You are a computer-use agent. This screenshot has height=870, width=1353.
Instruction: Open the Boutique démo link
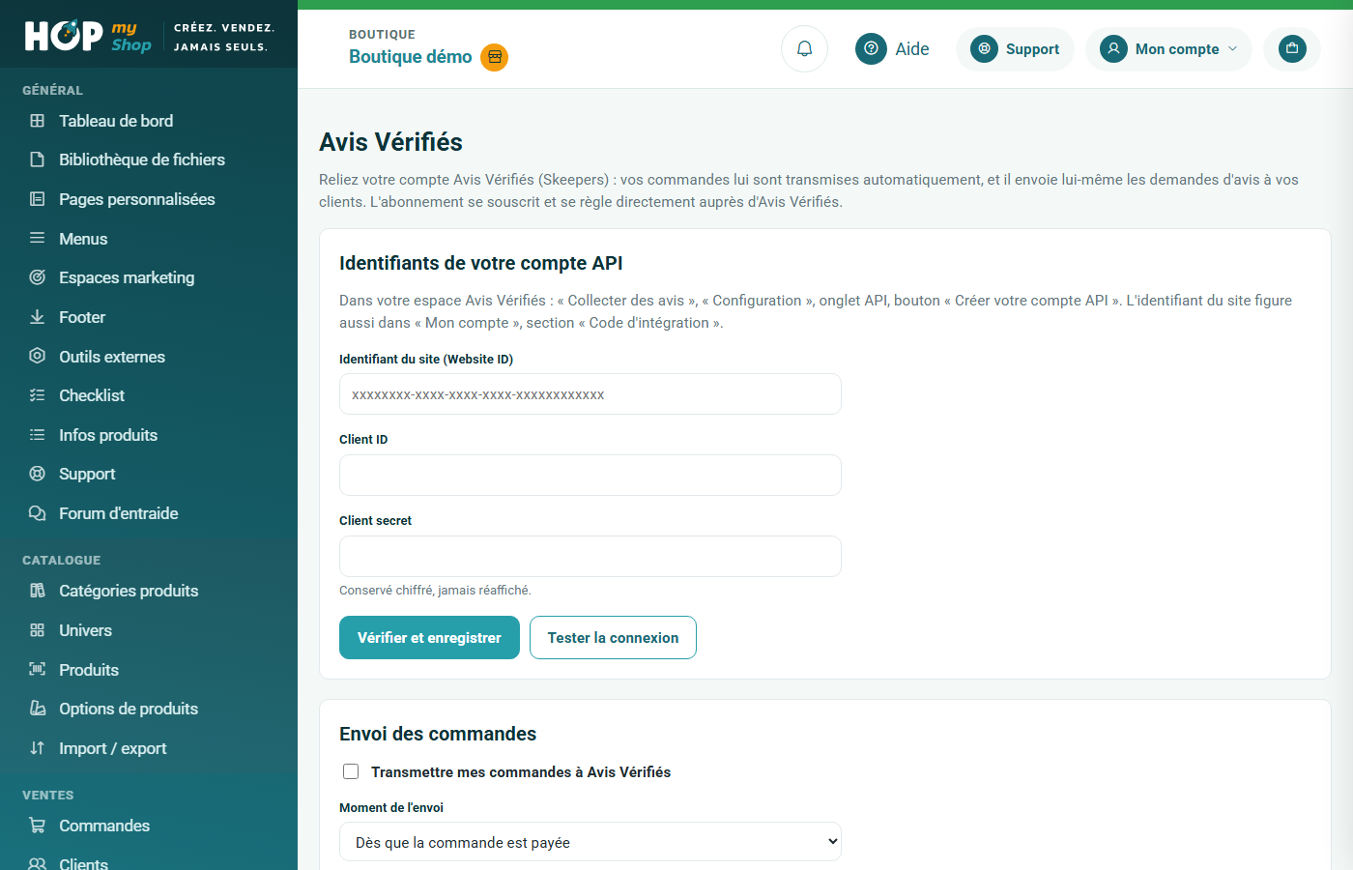coord(411,57)
